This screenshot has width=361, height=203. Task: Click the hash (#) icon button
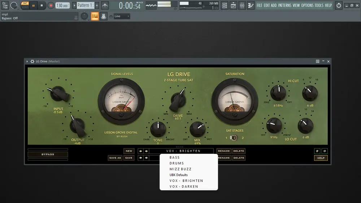[317, 151]
